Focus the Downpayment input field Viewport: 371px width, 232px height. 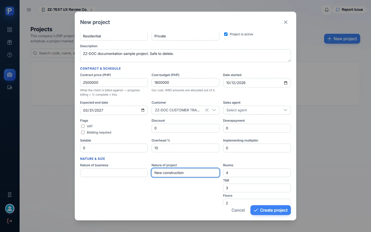coord(257,128)
